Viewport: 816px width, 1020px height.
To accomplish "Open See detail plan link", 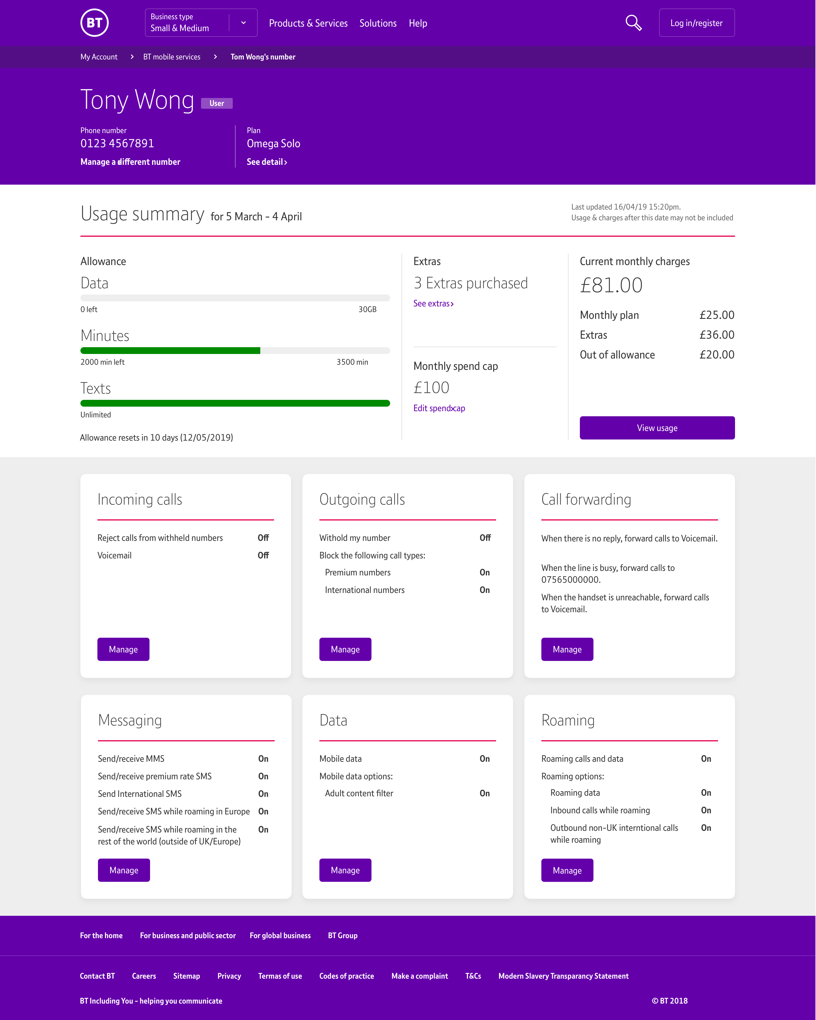I will click(x=267, y=162).
